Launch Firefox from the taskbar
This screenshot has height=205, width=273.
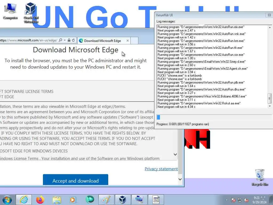pyautogui.click(x=40, y=200)
